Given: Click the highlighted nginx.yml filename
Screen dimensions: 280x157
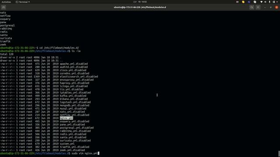Looking at the screenshot, I should [66, 118].
